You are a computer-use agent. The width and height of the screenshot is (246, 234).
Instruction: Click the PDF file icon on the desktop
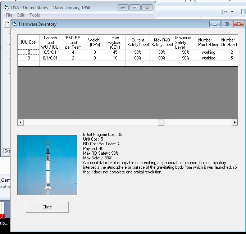[x=3, y=211]
